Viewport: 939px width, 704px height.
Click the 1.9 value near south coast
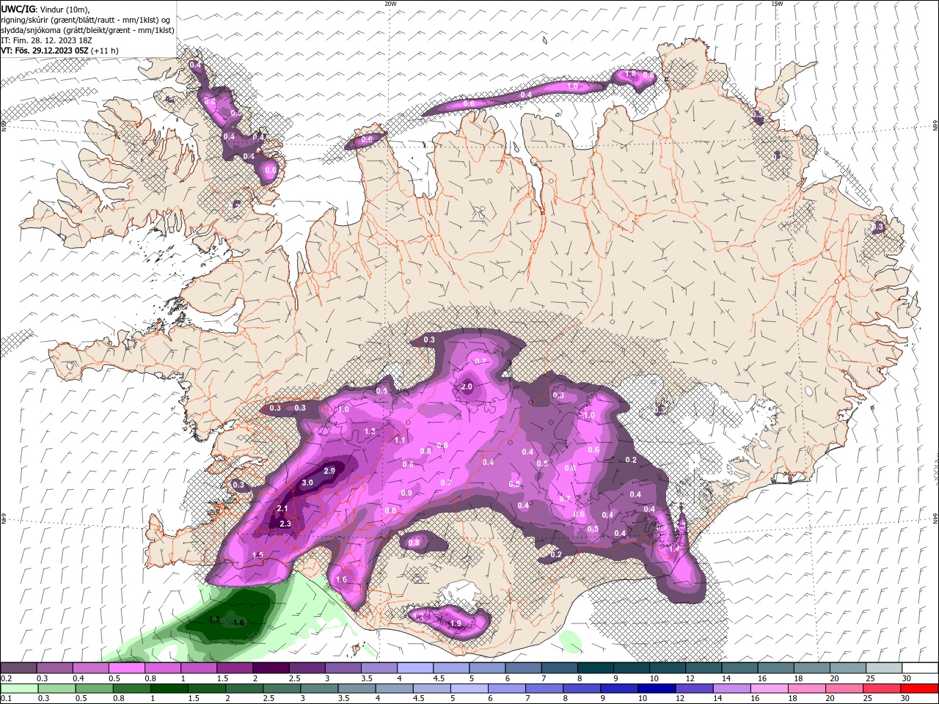point(456,624)
